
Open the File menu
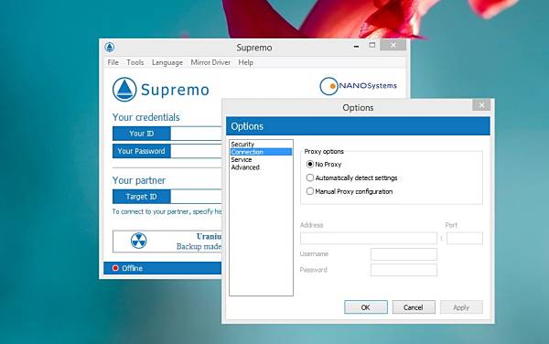point(113,62)
